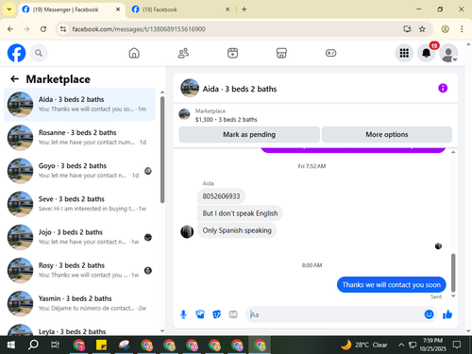Screen dimensions: 472x354
Task: Open taskbar clock 7:59 PM
Action: click(432, 345)
